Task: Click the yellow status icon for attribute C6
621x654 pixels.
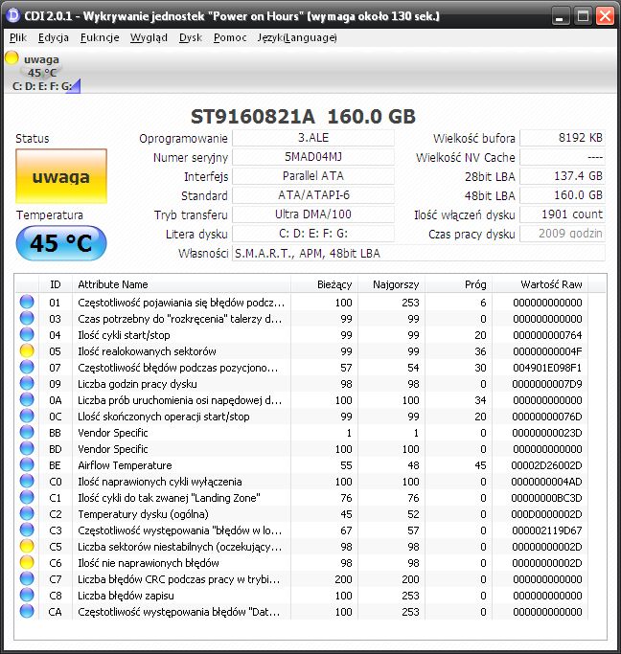Action: (27, 563)
